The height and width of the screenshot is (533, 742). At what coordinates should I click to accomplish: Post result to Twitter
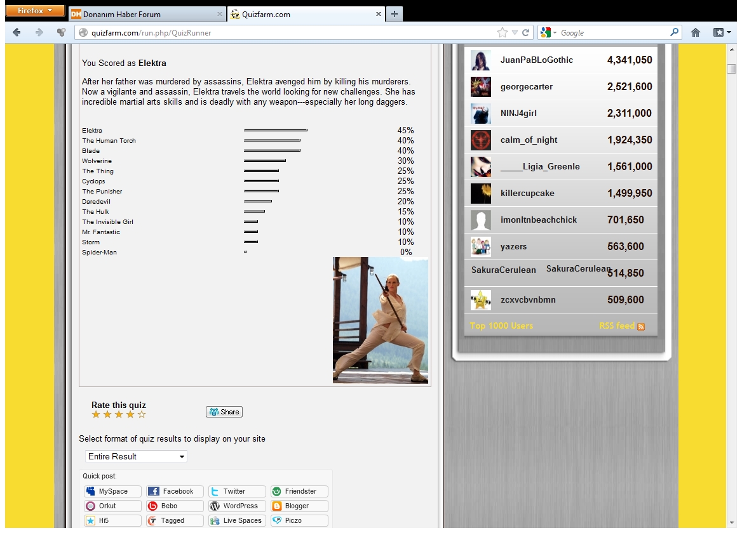(x=237, y=491)
